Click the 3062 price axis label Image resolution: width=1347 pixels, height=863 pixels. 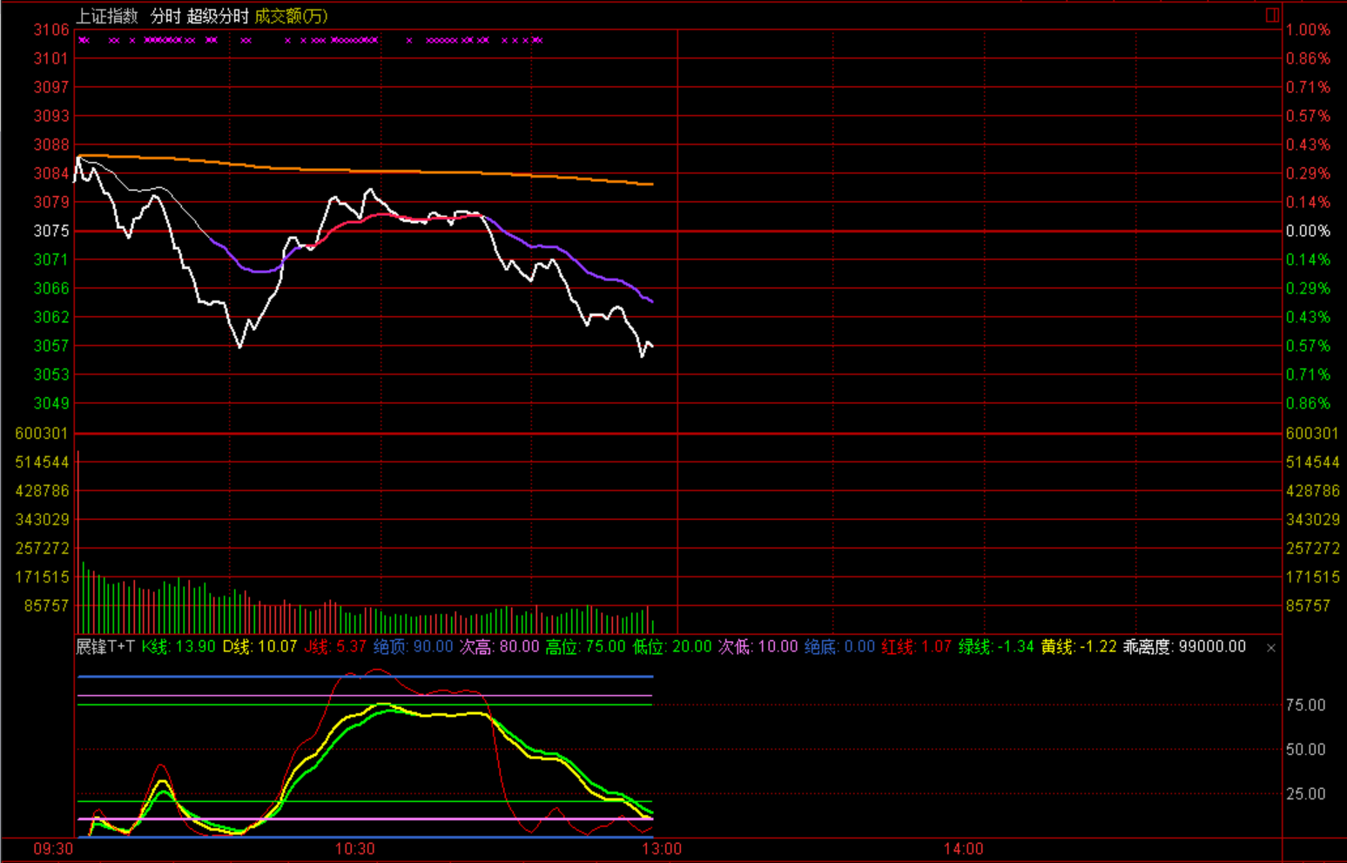click(x=51, y=317)
